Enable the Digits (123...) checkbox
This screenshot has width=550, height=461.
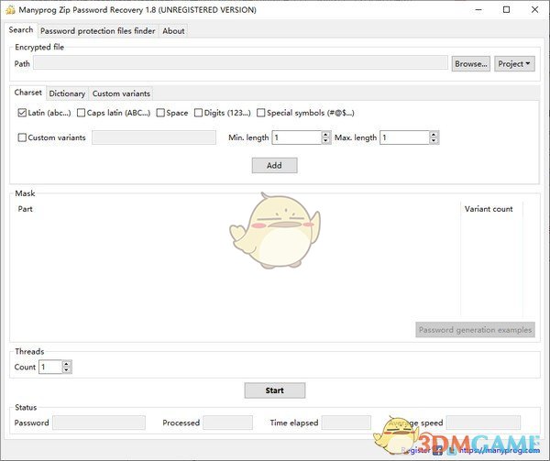tap(198, 113)
